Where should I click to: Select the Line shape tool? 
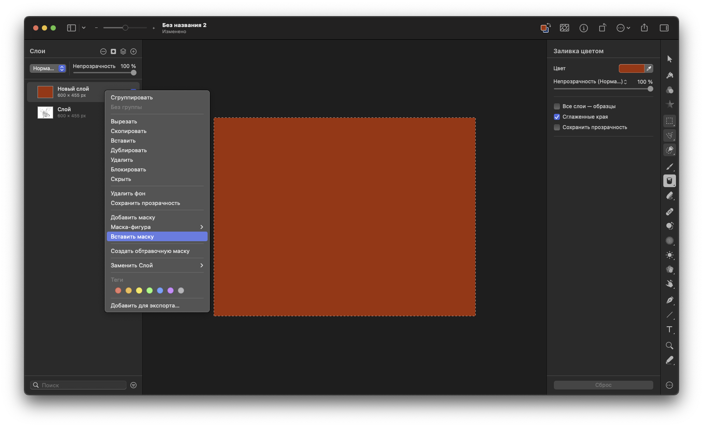click(669, 315)
